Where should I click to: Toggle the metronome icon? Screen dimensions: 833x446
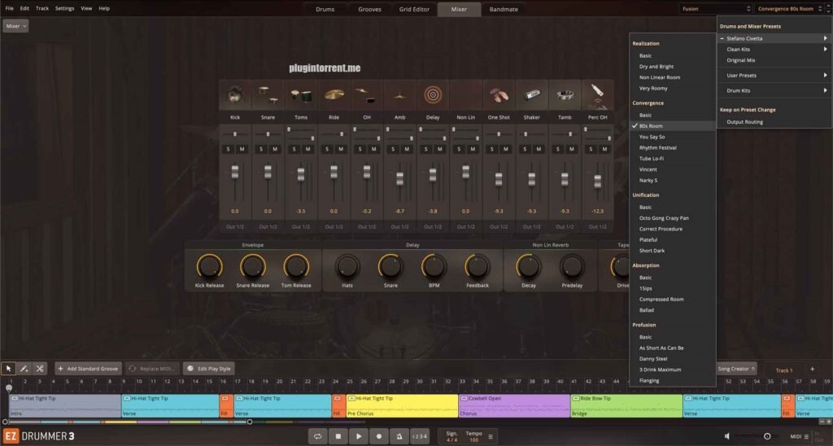[x=399, y=436]
